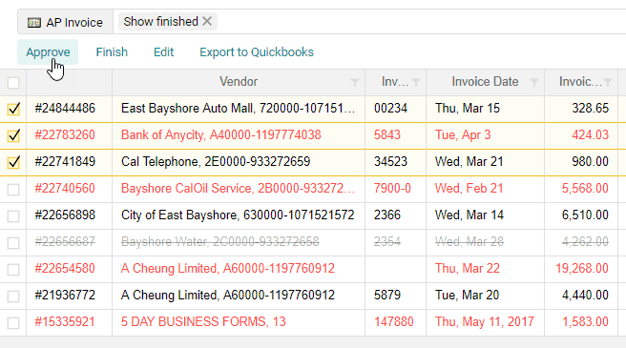Select the AP Invoice tab label
This screenshot has height=348, width=626.
(74, 23)
